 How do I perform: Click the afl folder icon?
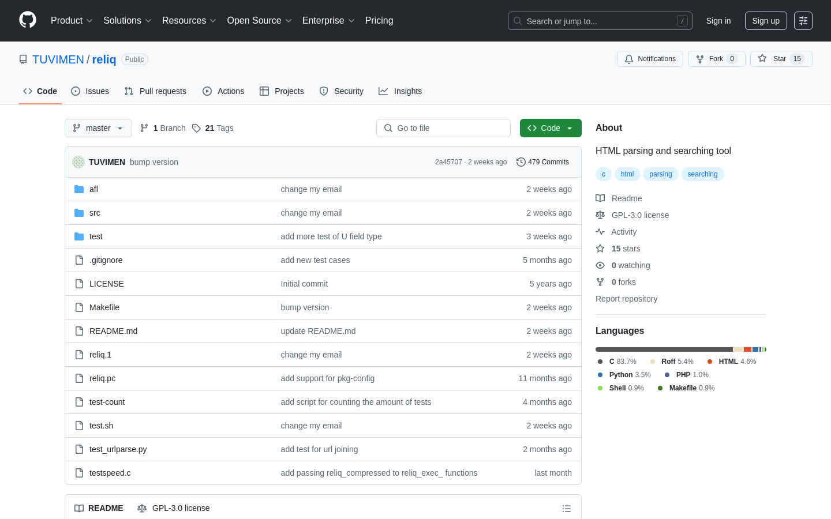click(79, 189)
